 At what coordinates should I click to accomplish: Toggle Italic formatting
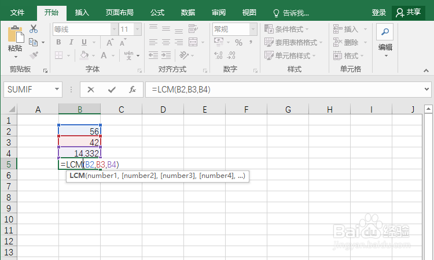point(71,42)
